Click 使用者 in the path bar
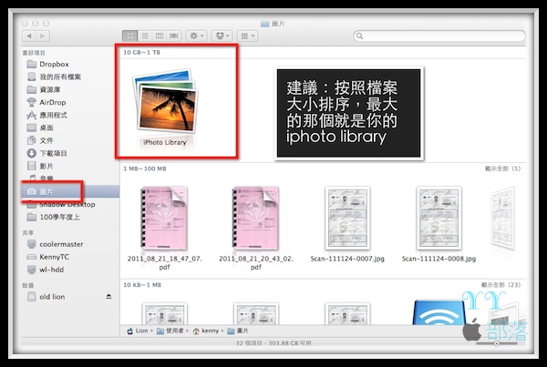 pos(170,331)
